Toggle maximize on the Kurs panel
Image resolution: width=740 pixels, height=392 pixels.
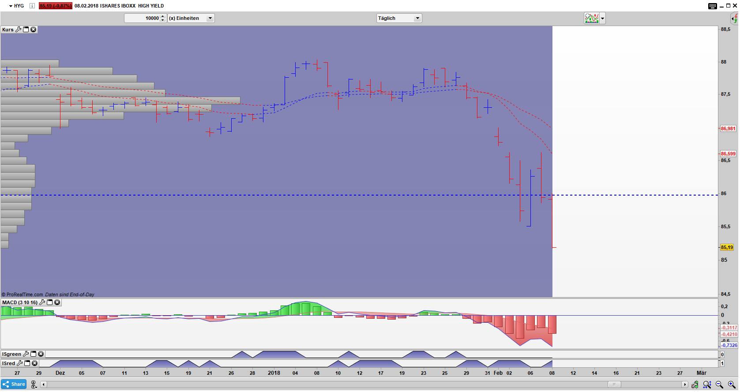[x=26, y=30]
